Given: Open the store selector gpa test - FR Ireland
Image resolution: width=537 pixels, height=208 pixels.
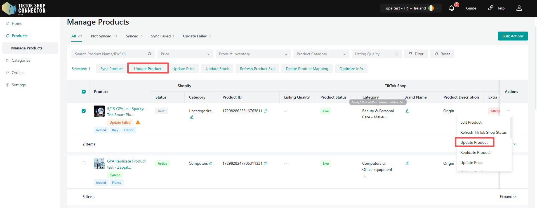Looking at the screenshot, I should pos(411,8).
